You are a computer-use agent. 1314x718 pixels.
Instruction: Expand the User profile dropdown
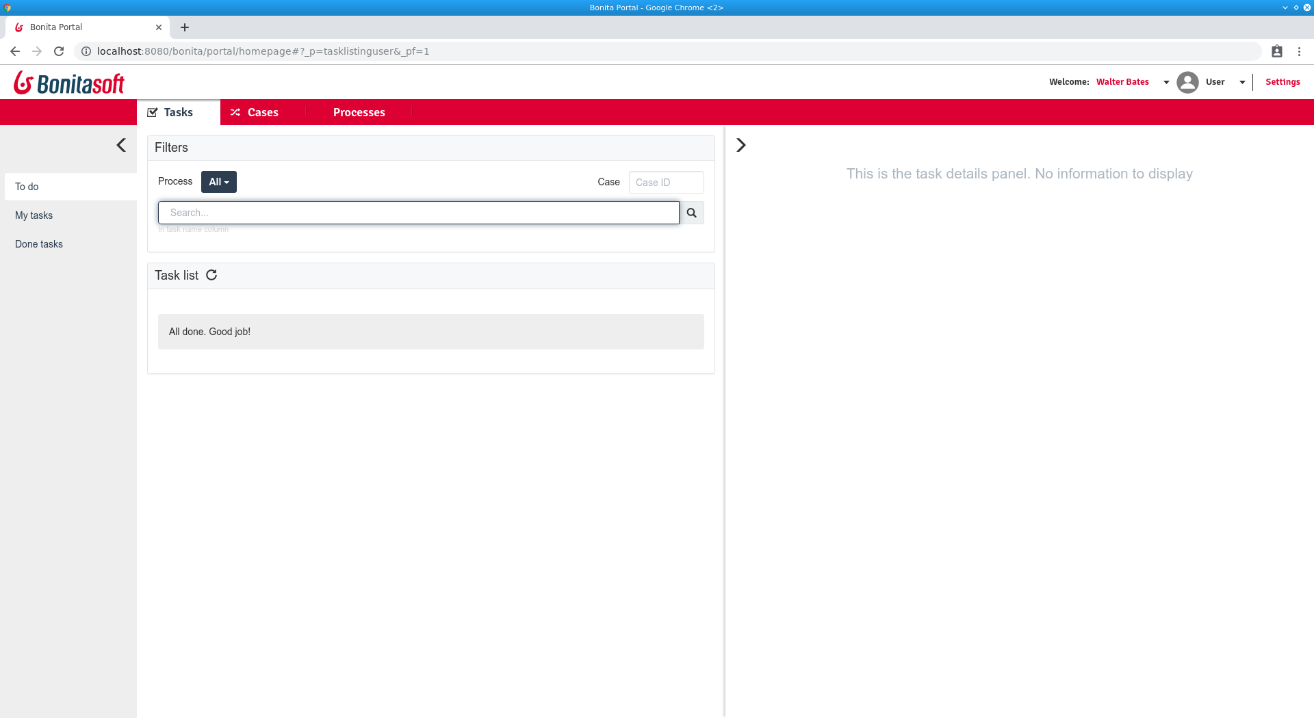pyautogui.click(x=1242, y=82)
